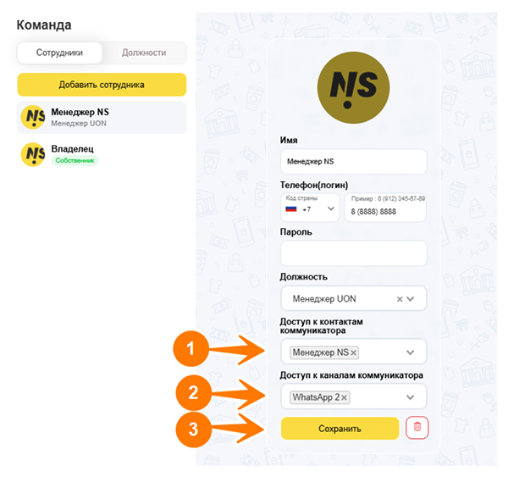
Task: Remove the WhatsApp 2 channel tag
Action: tap(344, 397)
